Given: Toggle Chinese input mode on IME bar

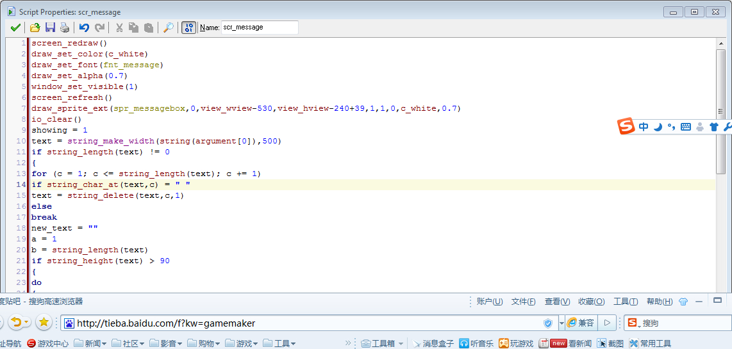Looking at the screenshot, I should [644, 127].
